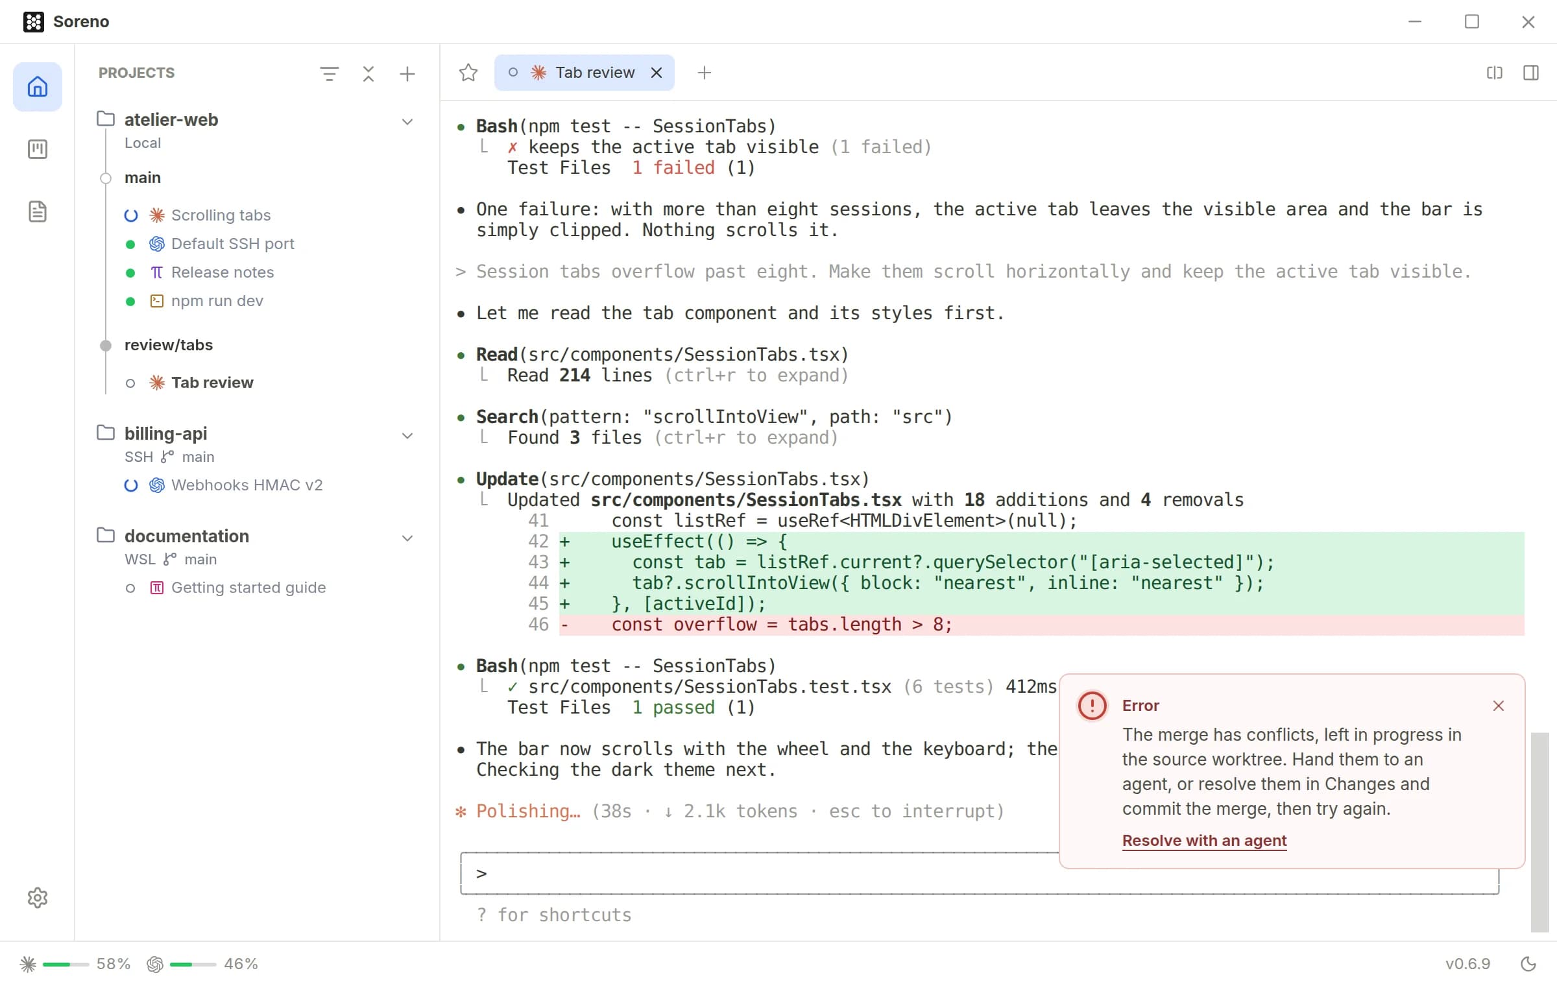Click the Claude usage icon in status bar
Screen dimensions: 1557x986
(28, 964)
